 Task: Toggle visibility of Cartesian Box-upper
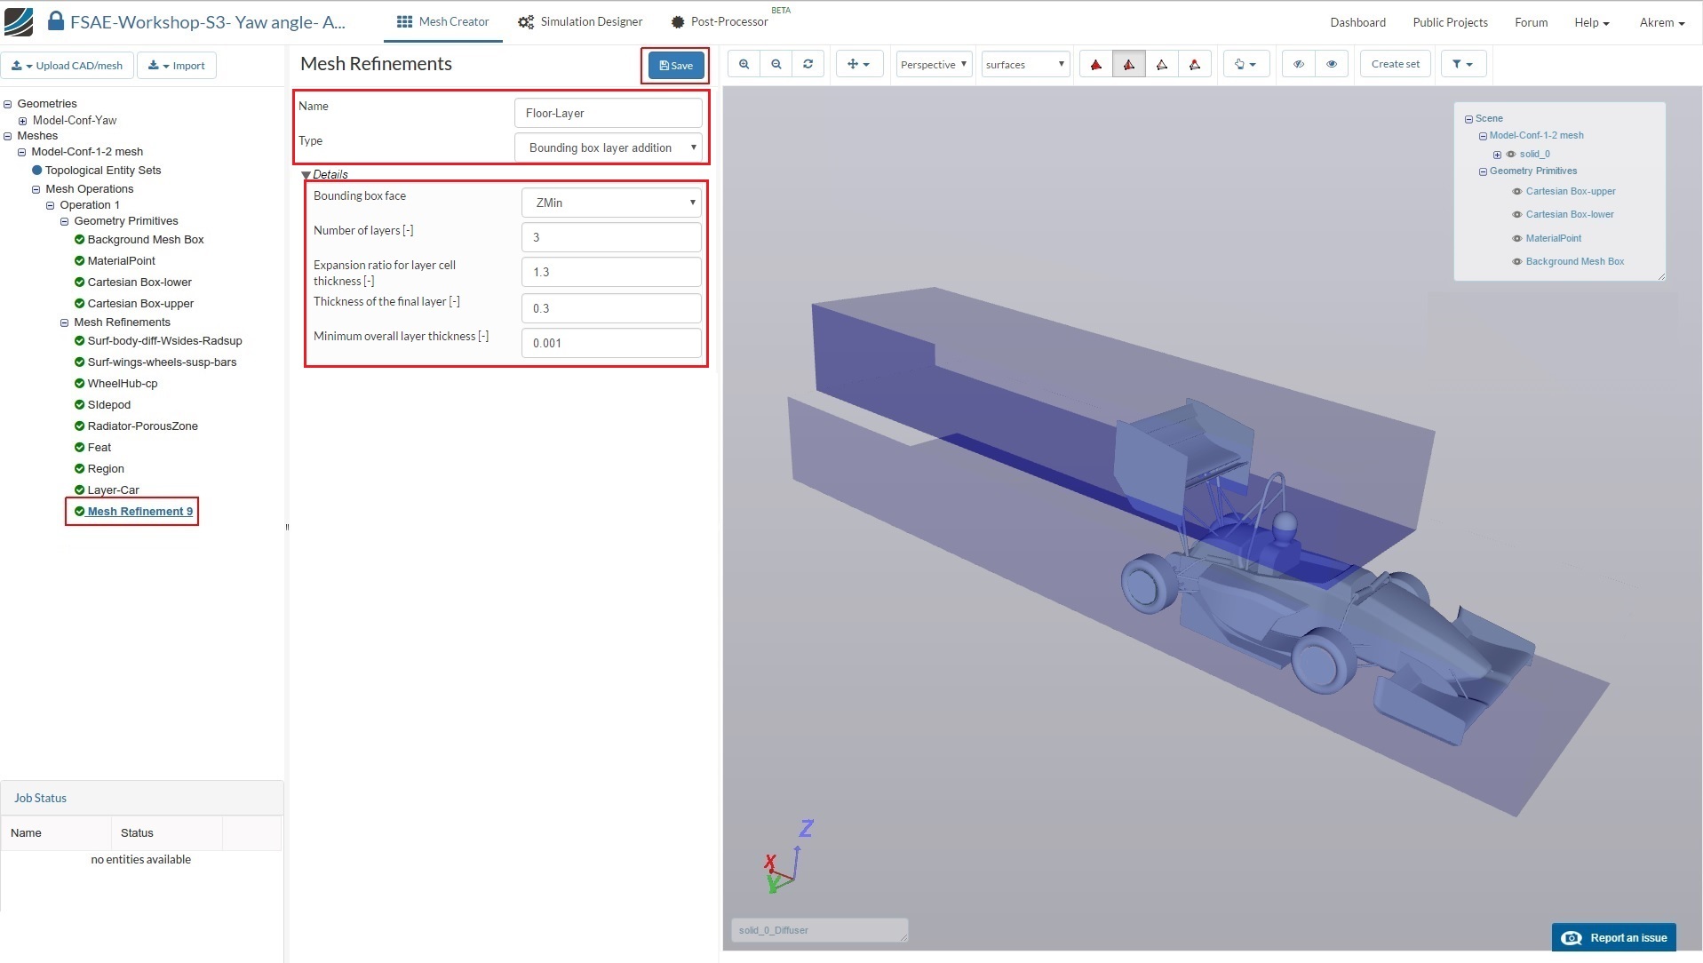click(1516, 192)
